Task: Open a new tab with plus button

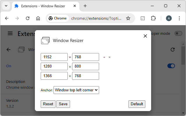Action: pos(85,6)
